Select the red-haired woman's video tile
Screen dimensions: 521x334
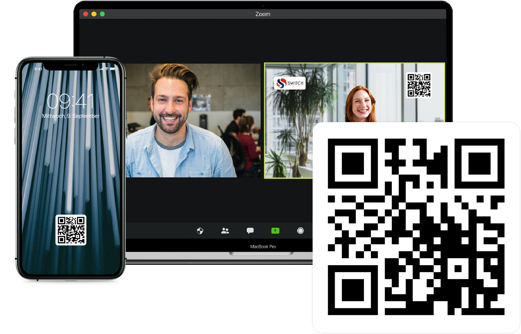354,120
